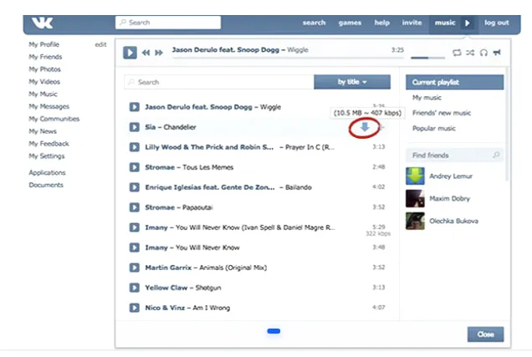Toggle shuffle in the audio player

pos(470,53)
